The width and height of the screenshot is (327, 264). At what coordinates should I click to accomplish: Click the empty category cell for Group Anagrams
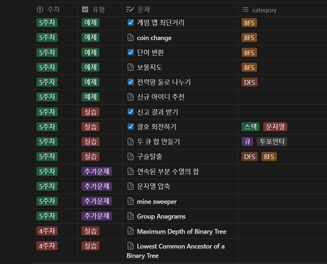pos(282,216)
